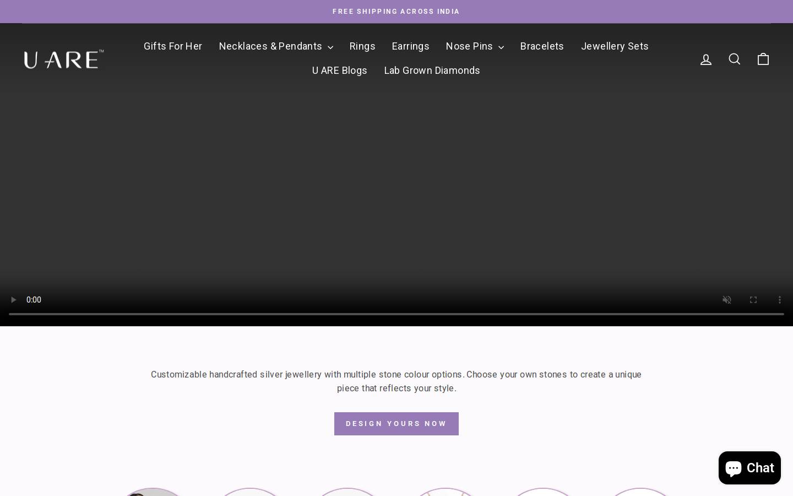Click Design Yours Now button
The height and width of the screenshot is (496, 793).
[x=397, y=424]
